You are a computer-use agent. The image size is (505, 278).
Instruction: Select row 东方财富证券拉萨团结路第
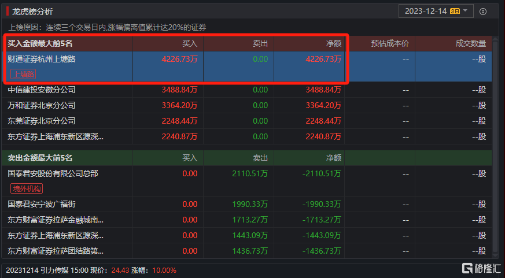[246, 251]
